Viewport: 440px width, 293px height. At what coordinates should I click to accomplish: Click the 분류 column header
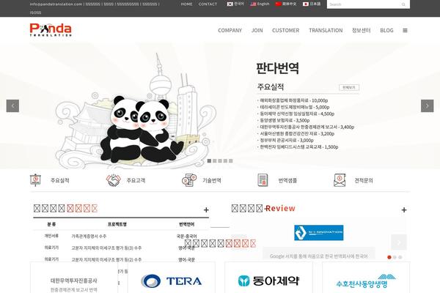tap(51, 224)
